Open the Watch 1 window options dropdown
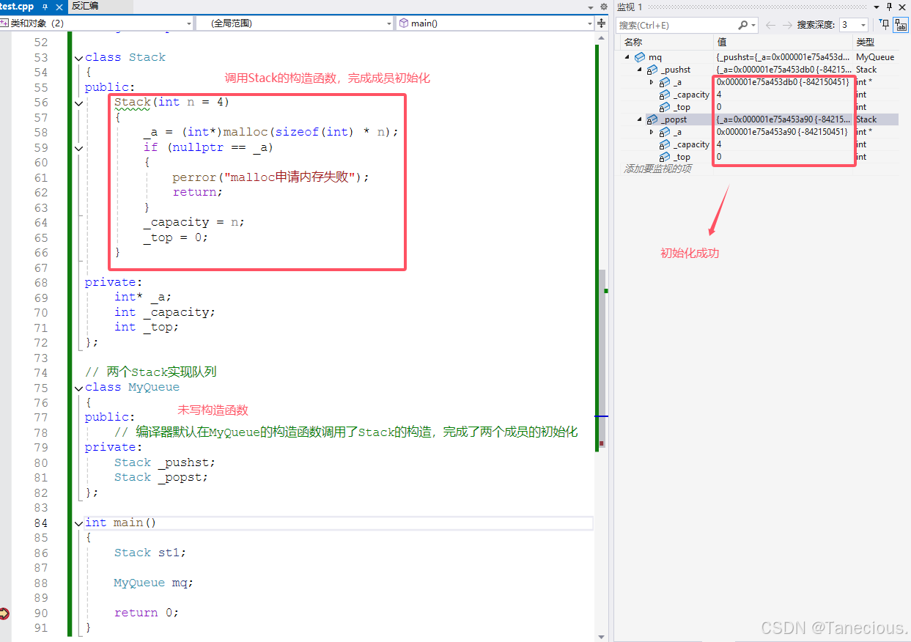The width and height of the screenshot is (911, 642). point(877,7)
